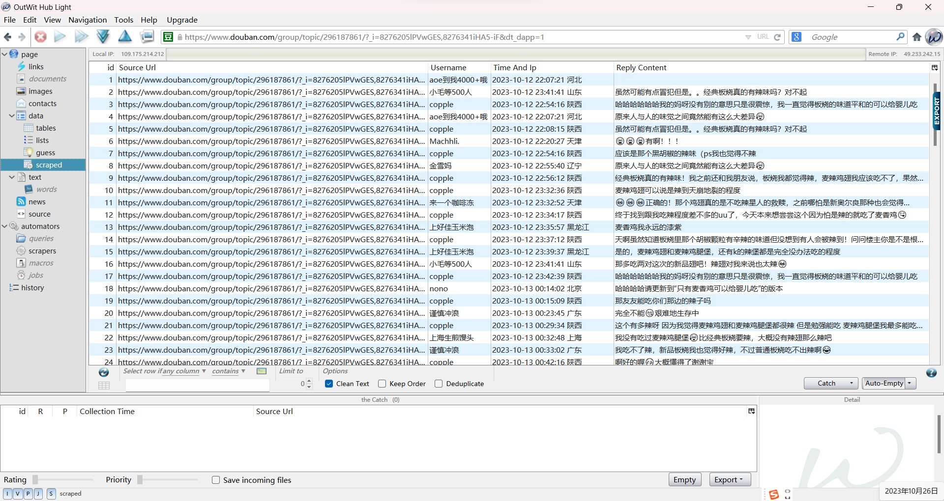Click the home icon in toolbar
944x501 pixels.
click(916, 37)
